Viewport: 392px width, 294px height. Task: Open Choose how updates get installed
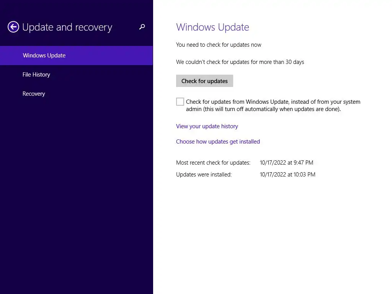tap(218, 142)
